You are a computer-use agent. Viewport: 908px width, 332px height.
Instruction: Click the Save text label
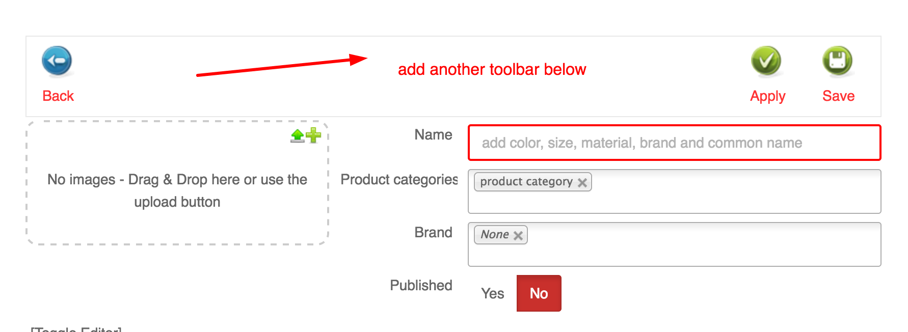pyautogui.click(x=838, y=96)
